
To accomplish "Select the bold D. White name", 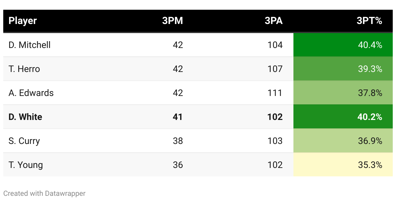I will pyautogui.click(x=25, y=117).
